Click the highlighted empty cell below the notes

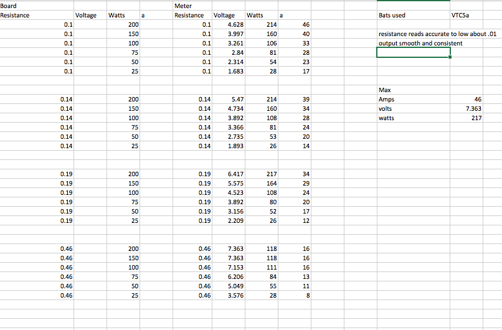[412, 52]
